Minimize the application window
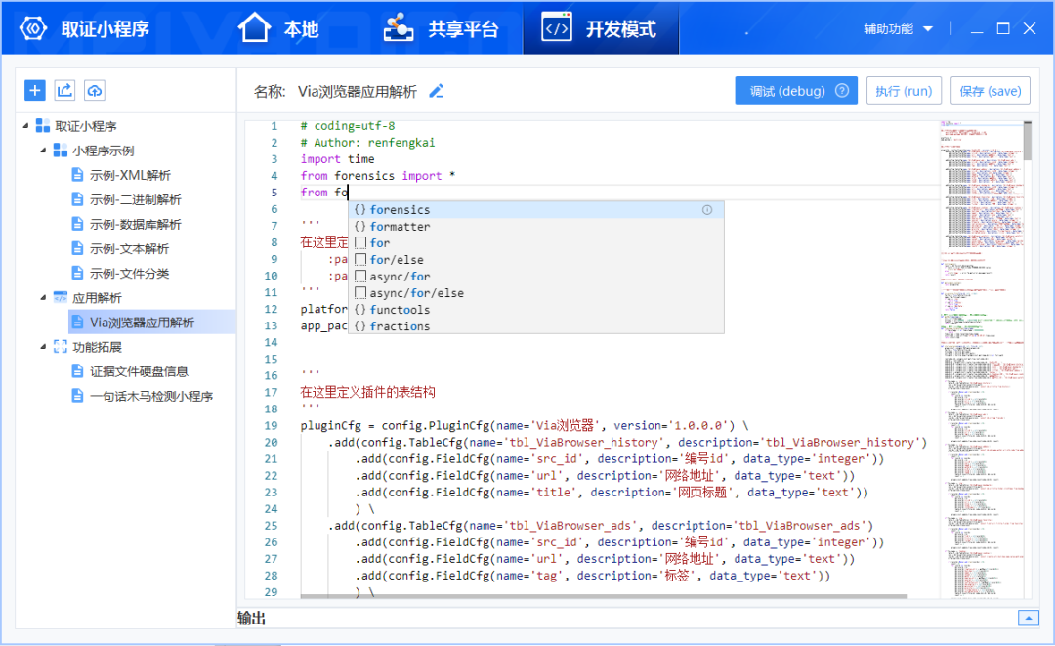 pos(977,29)
